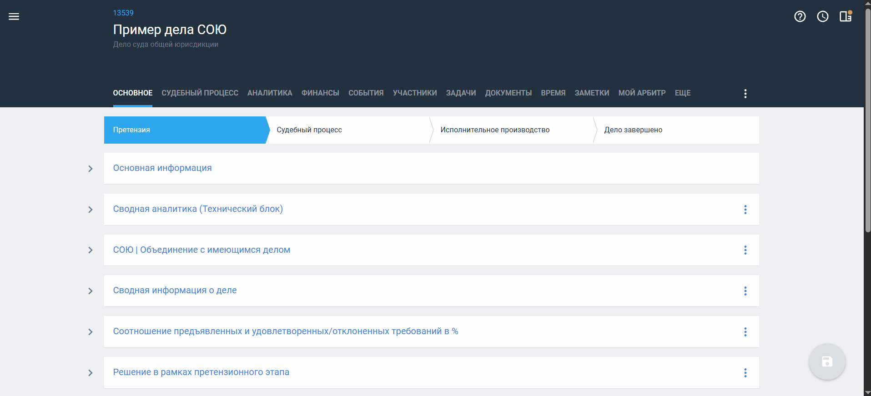Open three-dot menu in the tab bar
This screenshot has height=396, width=871.
coord(745,94)
